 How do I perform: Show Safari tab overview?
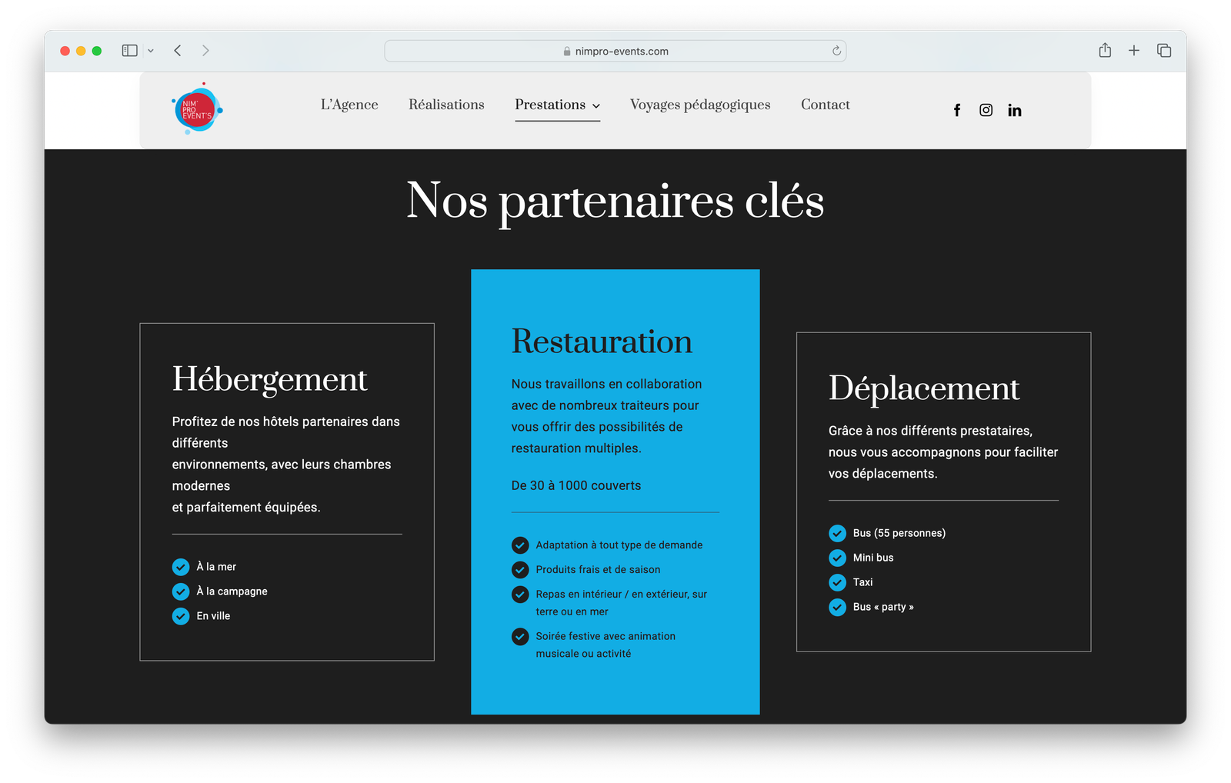click(x=1164, y=51)
